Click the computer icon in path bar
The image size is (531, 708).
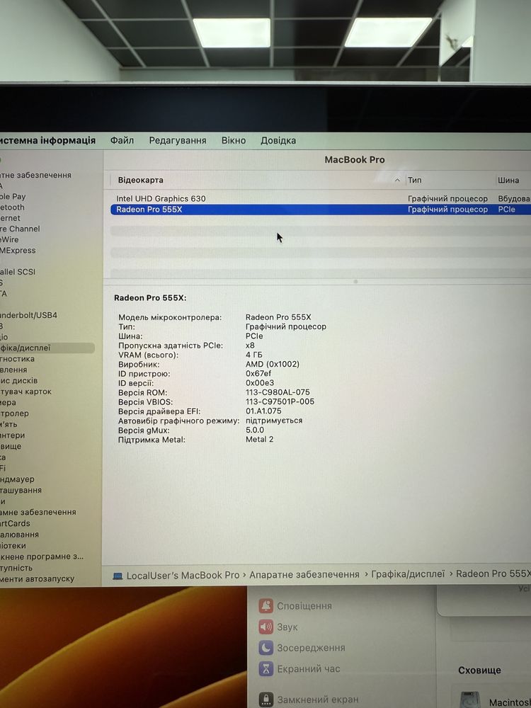pos(118,576)
